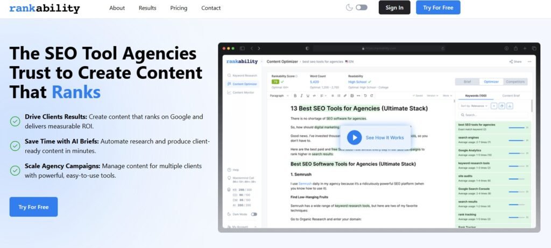
Task: Click the 'Google Search Console' keyword row
Action: pyautogui.click(x=493, y=191)
